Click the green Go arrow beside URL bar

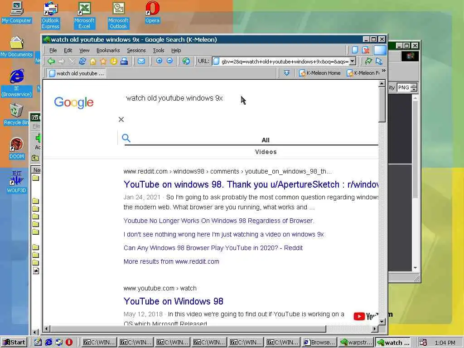369,61
